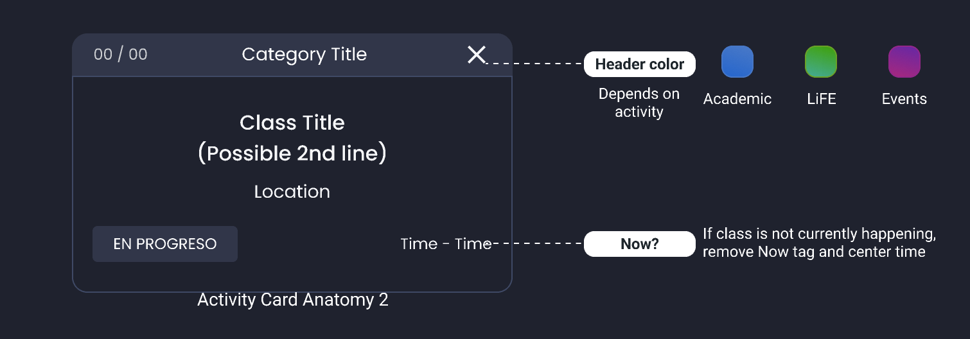Click the Header color annotation pill
970x339 pixels.
[639, 64]
